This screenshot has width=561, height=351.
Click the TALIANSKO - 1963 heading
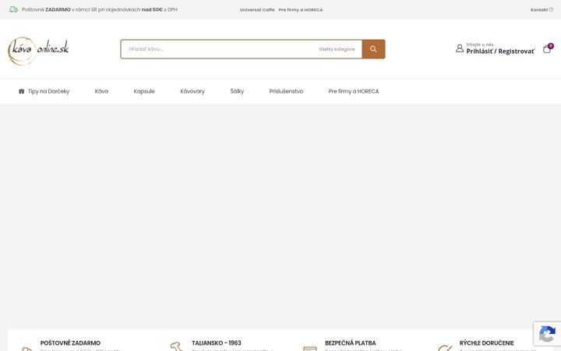click(x=217, y=342)
